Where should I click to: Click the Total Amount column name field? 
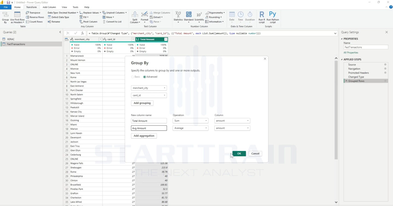tap(149, 121)
